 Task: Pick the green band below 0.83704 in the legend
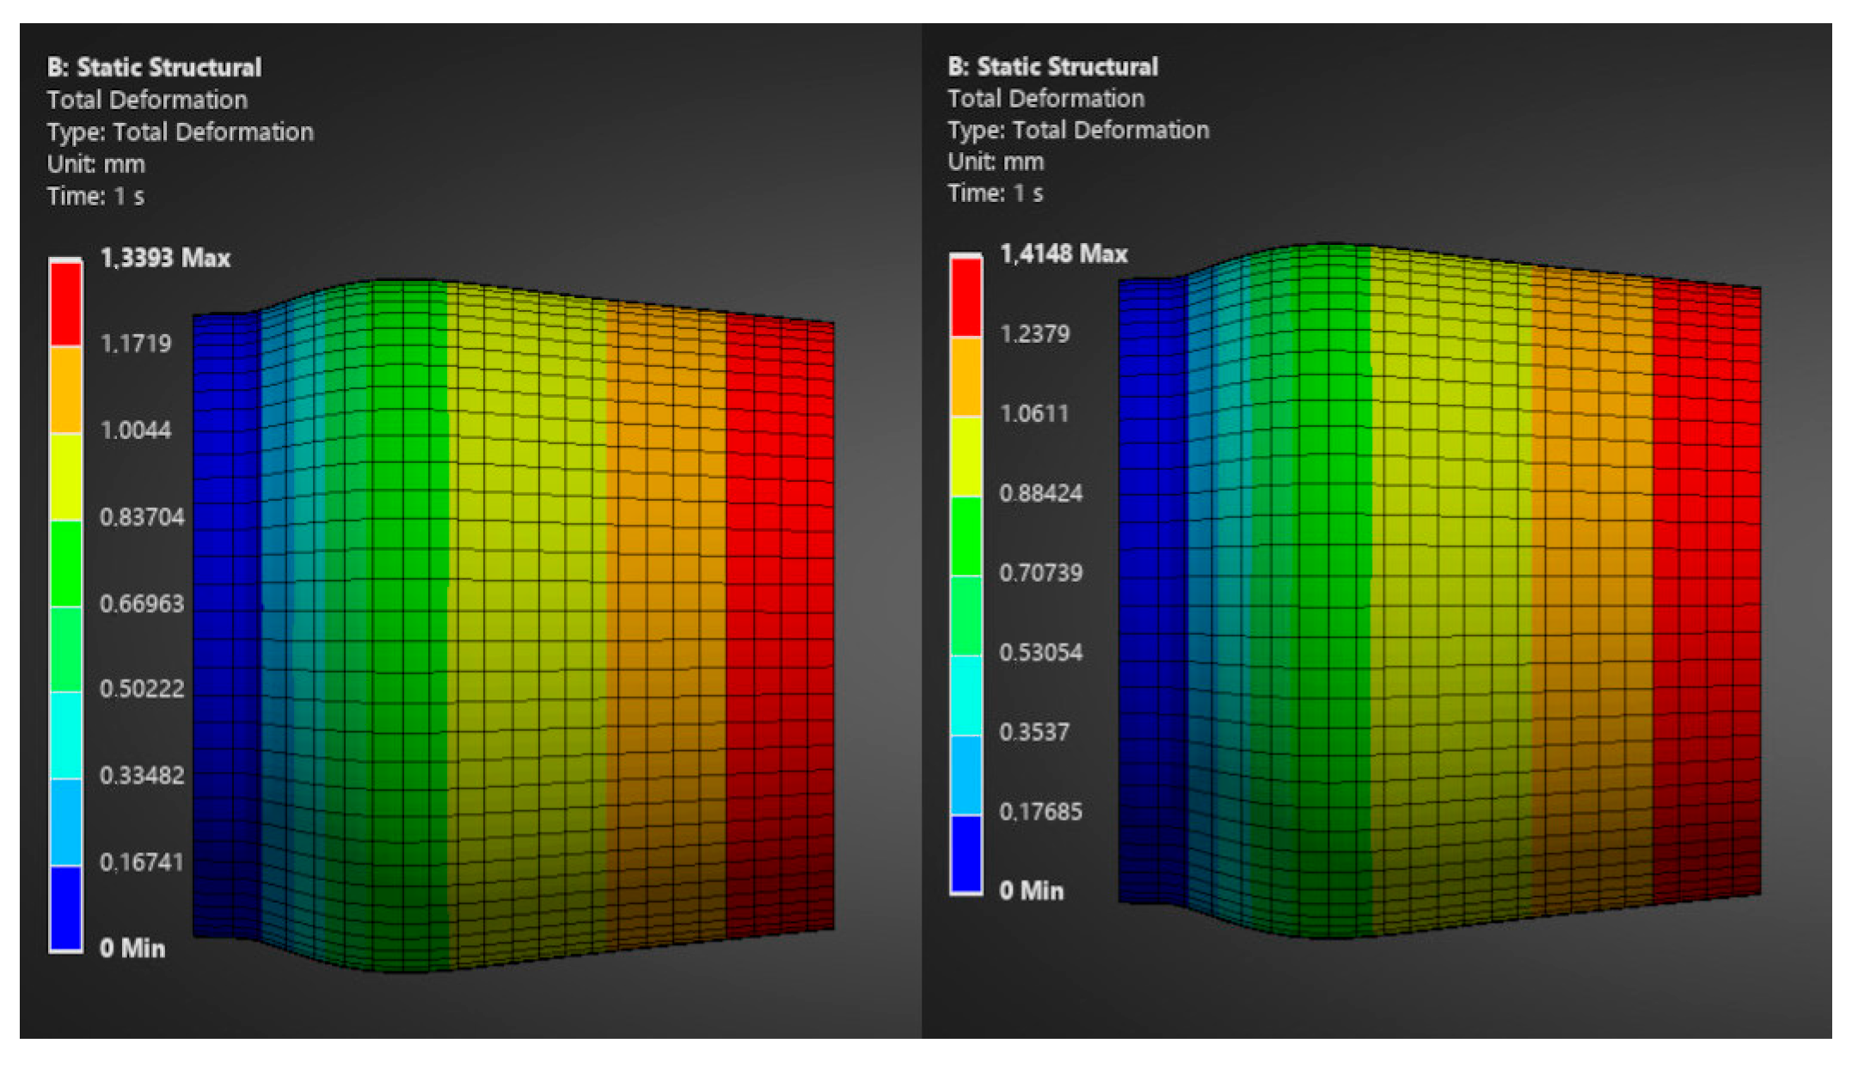pos(65,564)
